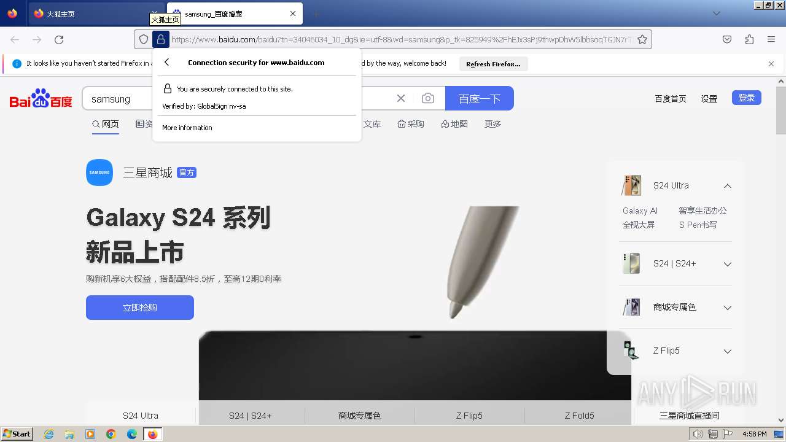This screenshot has height=442, width=786.
Task: Collapse the S24 Ultra section
Action: coord(727,186)
